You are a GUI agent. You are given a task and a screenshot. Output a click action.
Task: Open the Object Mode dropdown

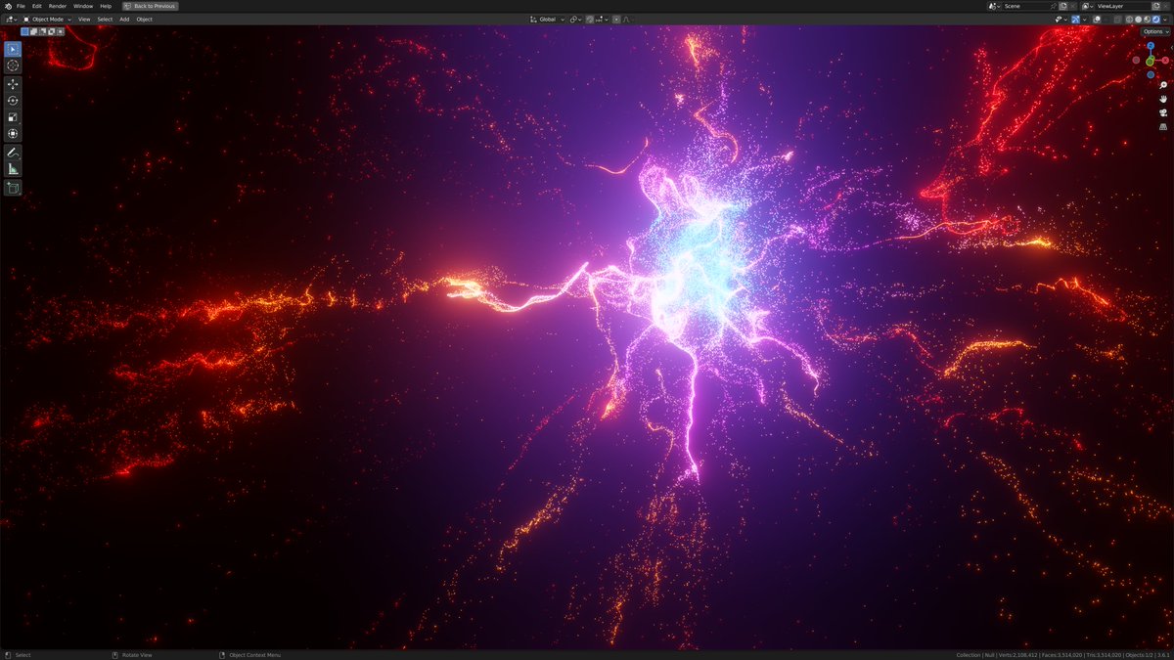pos(47,19)
